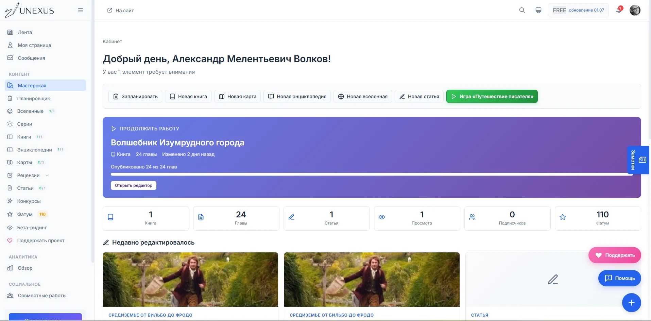Click the blue plus floating button

(x=631, y=303)
